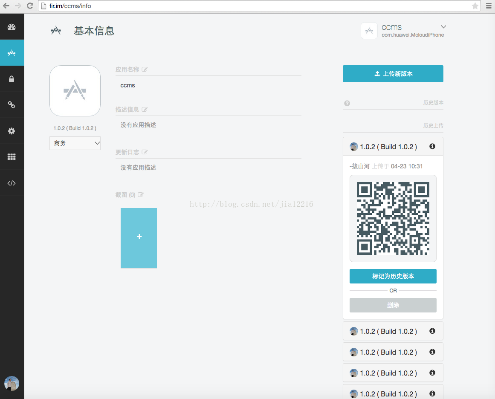Click the 基本信息 page heading

pos(94,31)
